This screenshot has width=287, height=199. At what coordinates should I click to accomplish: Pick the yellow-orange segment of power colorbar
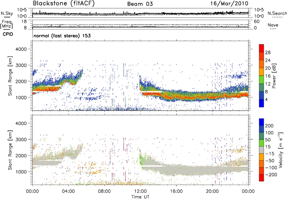pyautogui.click(x=262, y=72)
